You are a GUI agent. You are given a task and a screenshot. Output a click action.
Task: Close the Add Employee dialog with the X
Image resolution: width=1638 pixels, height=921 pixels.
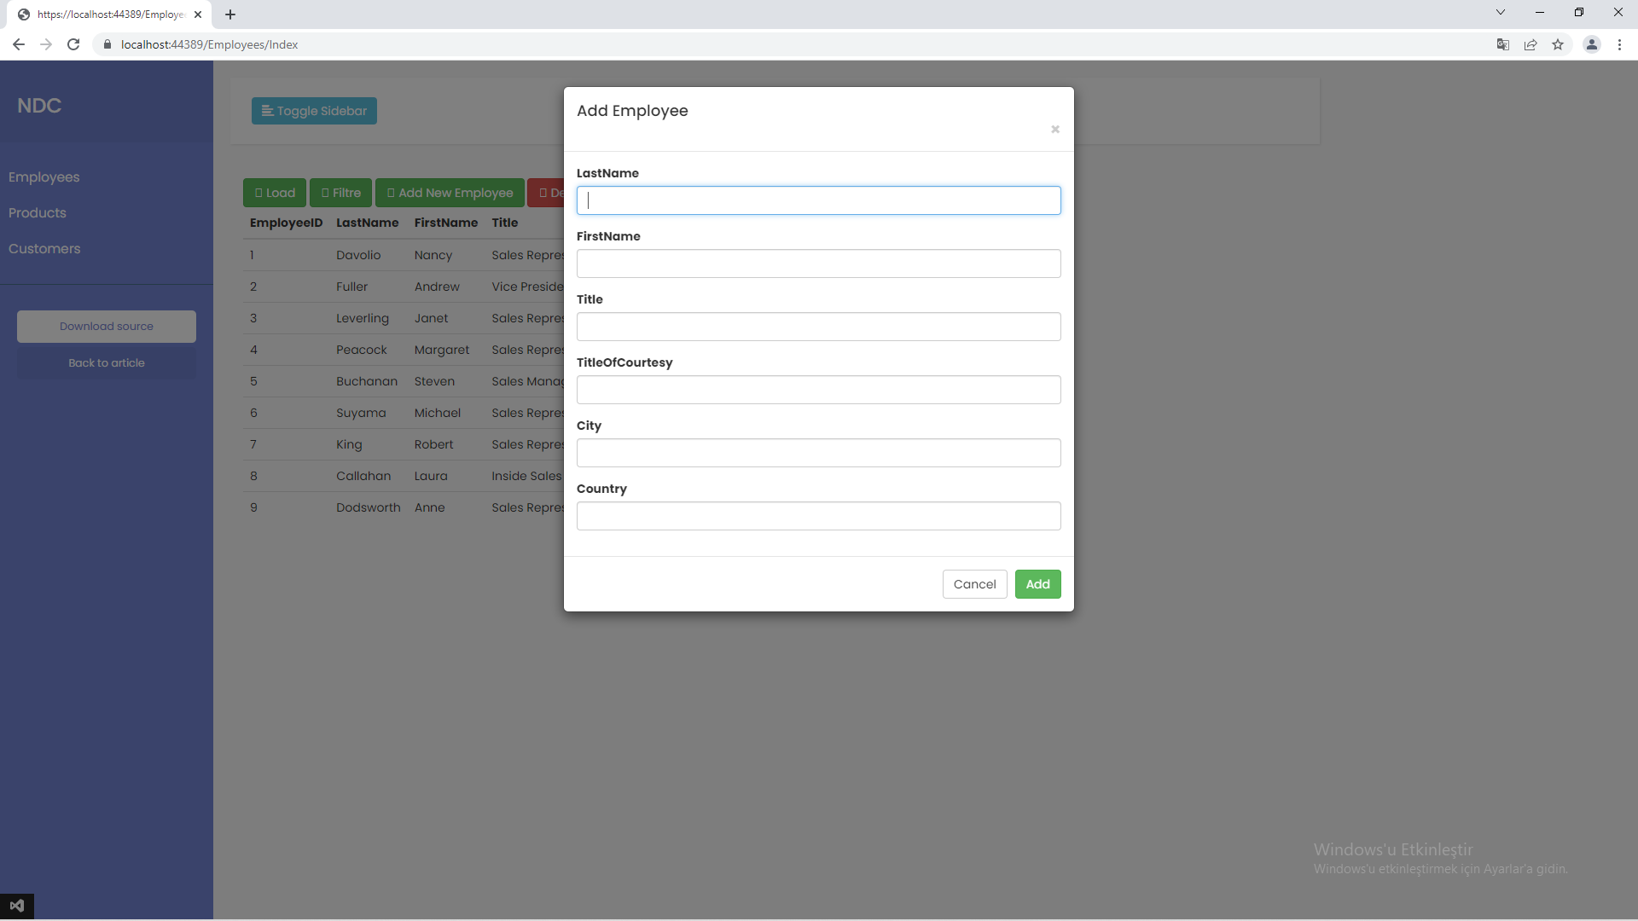1054,130
